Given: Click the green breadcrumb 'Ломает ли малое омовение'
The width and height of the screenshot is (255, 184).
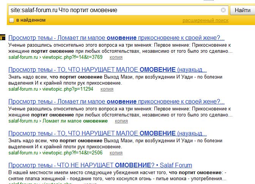Looking at the screenshot, I should click(x=75, y=121).
